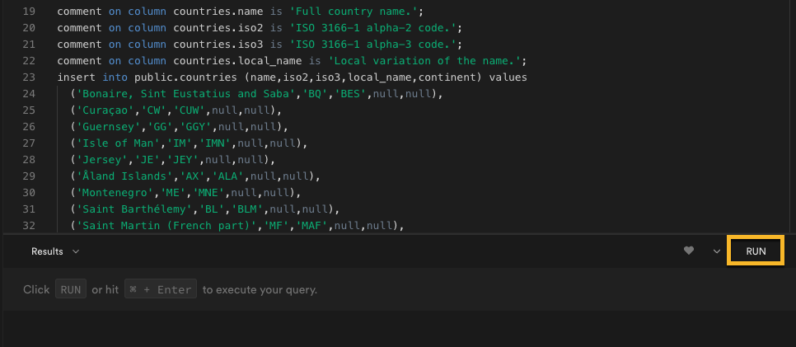The height and width of the screenshot is (347, 796).
Task: Open the chevron dropdown next to RUN
Action: click(x=716, y=251)
